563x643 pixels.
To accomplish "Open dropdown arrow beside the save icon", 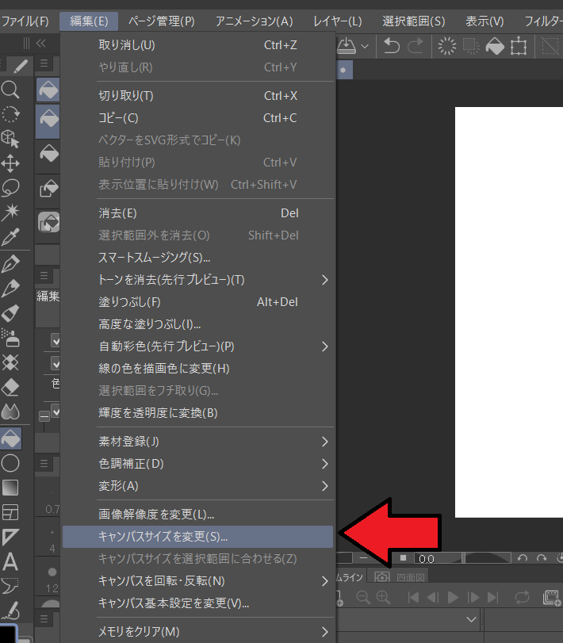I will (365, 46).
